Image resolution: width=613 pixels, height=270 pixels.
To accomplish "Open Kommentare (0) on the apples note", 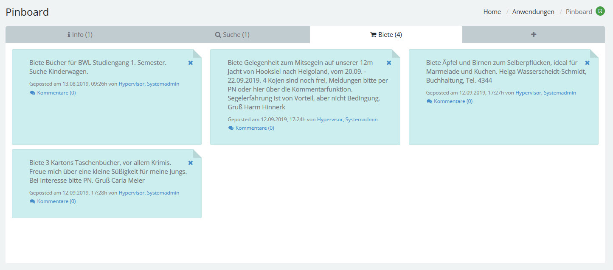I will (453, 101).
